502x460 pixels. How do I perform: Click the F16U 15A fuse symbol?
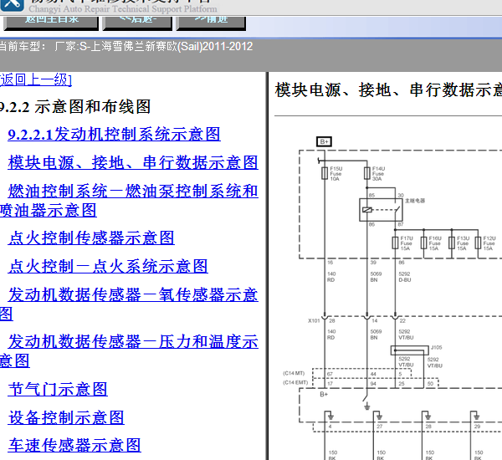[423, 243]
